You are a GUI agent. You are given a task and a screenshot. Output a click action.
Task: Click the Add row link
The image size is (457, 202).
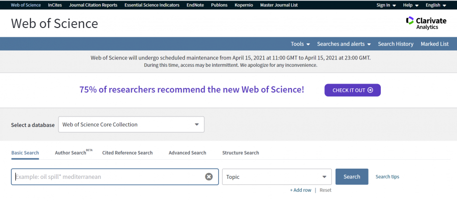[x=301, y=190]
